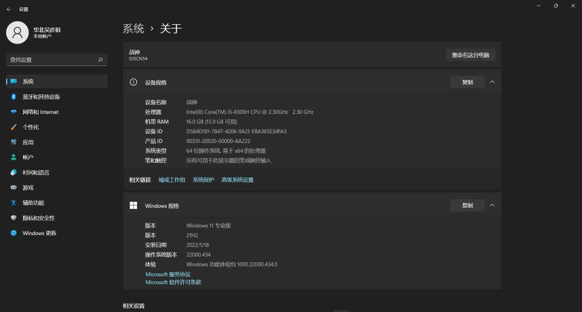Click the 设备 ID value D584D181
Viewport: 582px width, 312px height.
click(236, 131)
